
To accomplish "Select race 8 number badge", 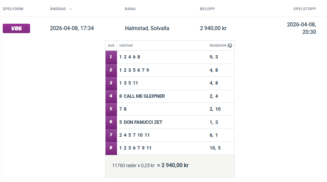I will (111, 148).
